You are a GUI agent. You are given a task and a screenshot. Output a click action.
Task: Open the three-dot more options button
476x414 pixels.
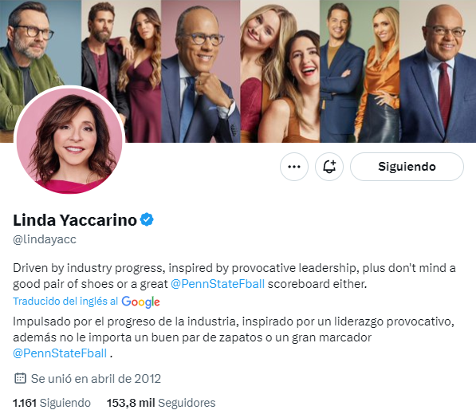coord(294,167)
